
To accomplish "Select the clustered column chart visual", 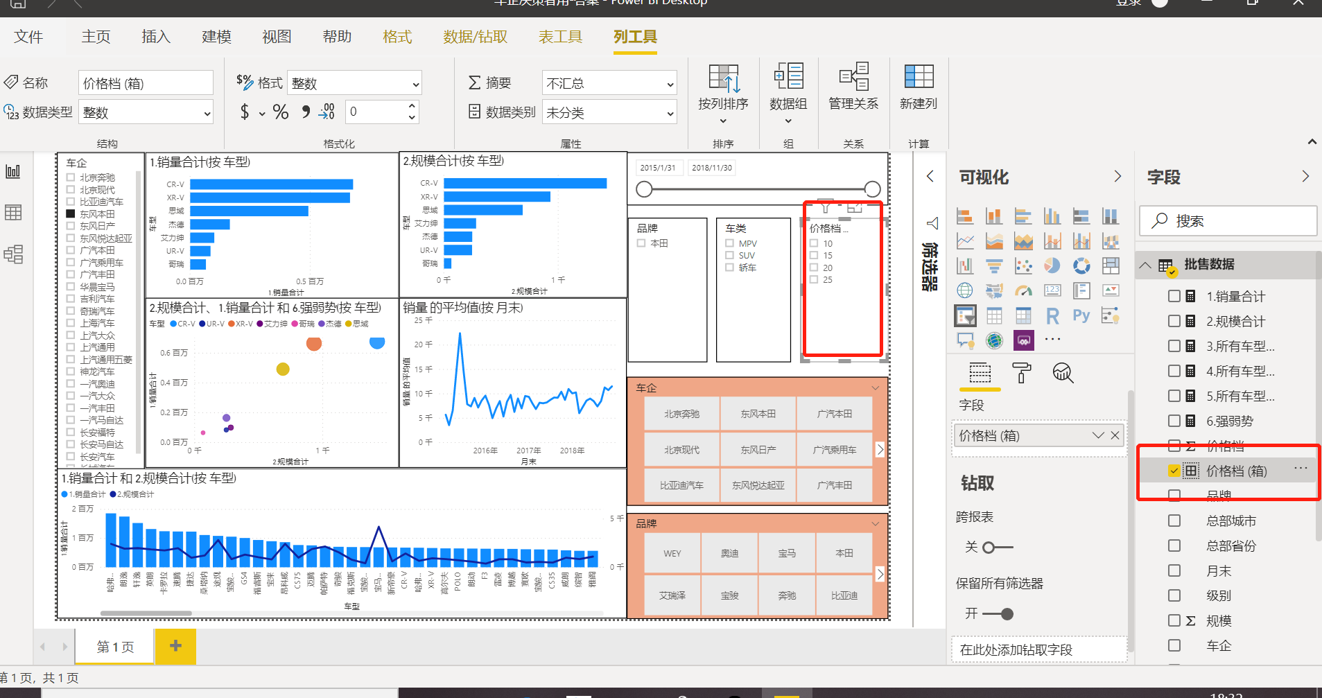I will (x=1052, y=216).
